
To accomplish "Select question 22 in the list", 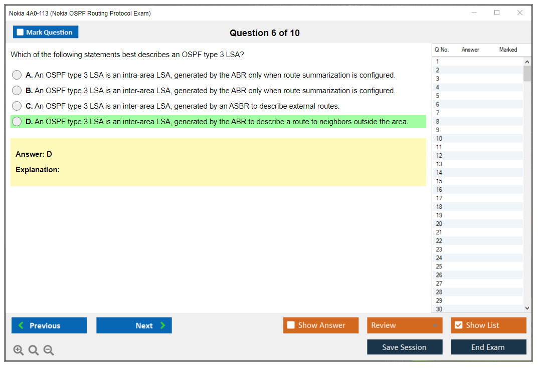I will [439, 241].
